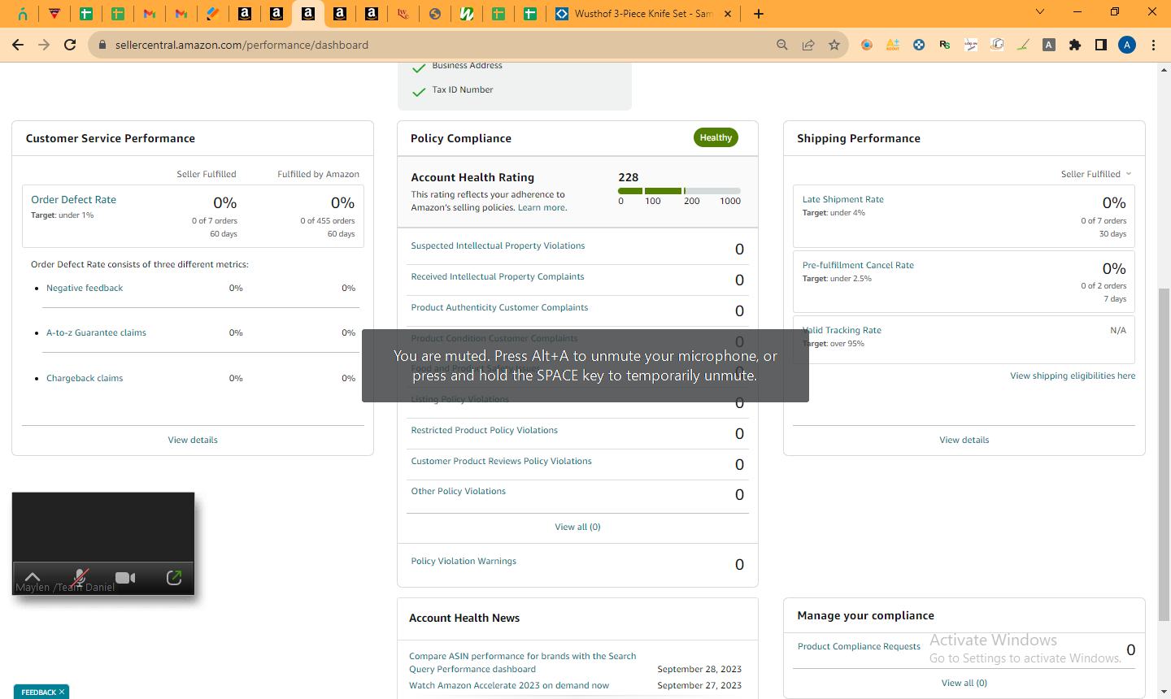
Task: Open the Chrome profile avatar
Action: click(x=1127, y=45)
